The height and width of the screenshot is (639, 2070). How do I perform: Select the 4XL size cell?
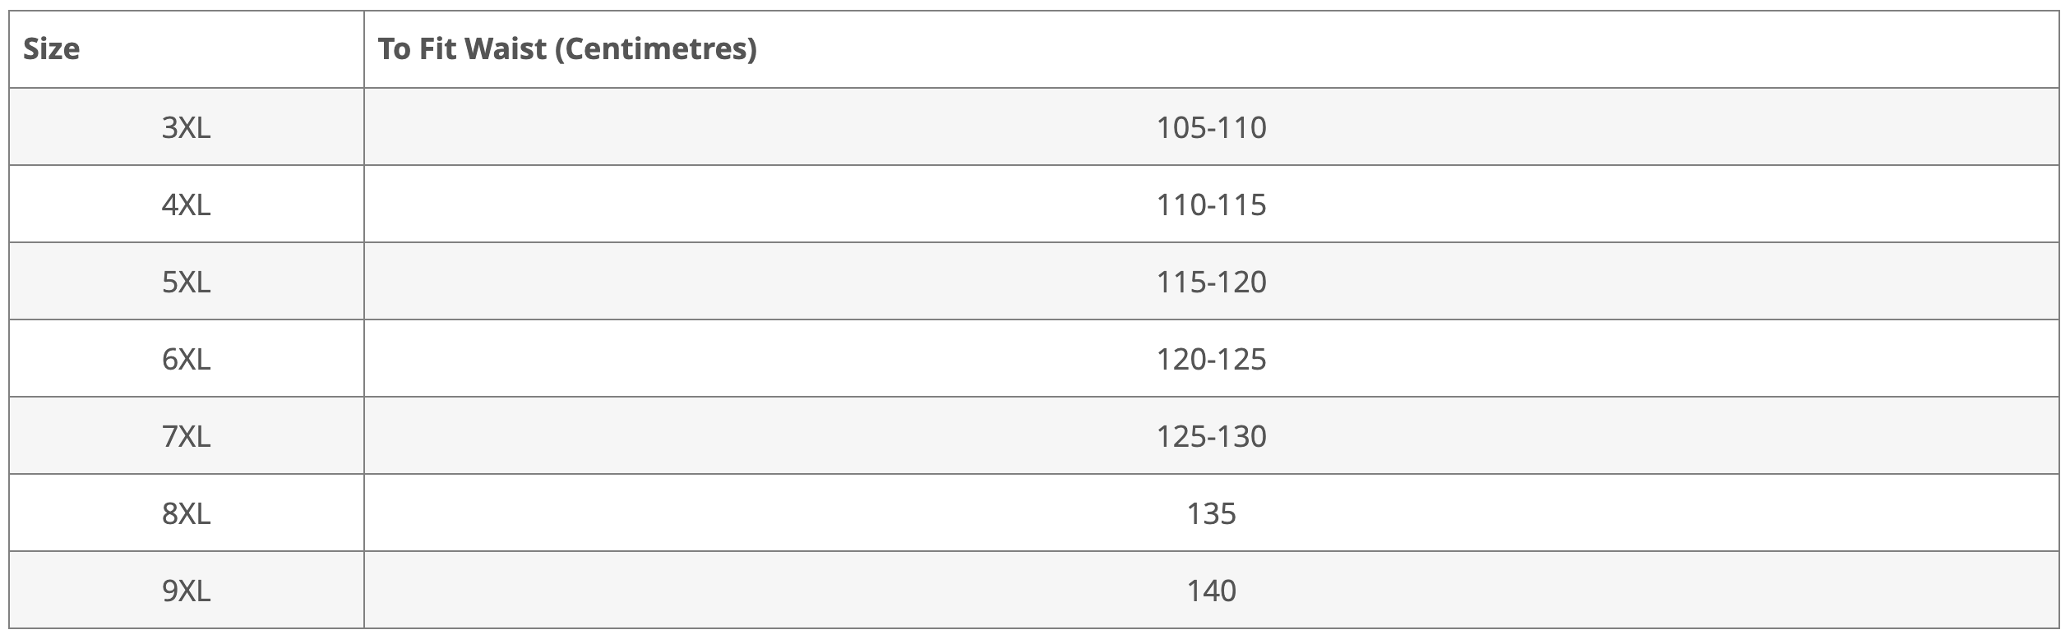[x=187, y=204]
